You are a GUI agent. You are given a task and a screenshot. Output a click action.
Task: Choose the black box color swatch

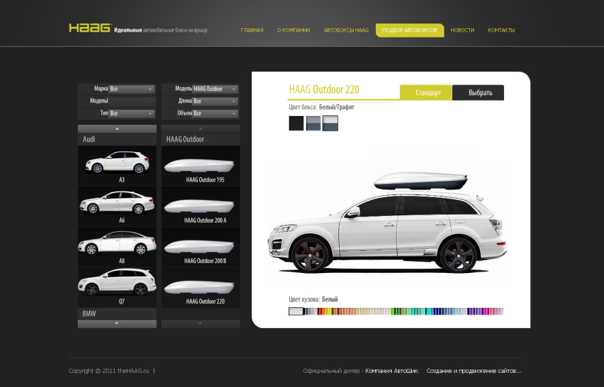[296, 123]
